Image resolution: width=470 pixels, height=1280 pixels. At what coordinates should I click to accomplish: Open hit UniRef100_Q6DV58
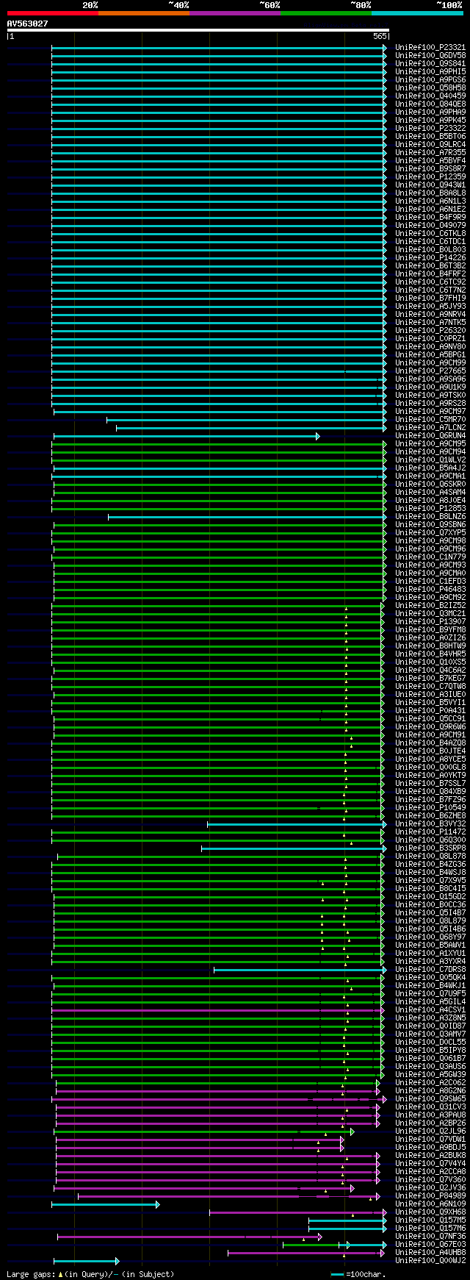click(x=430, y=55)
